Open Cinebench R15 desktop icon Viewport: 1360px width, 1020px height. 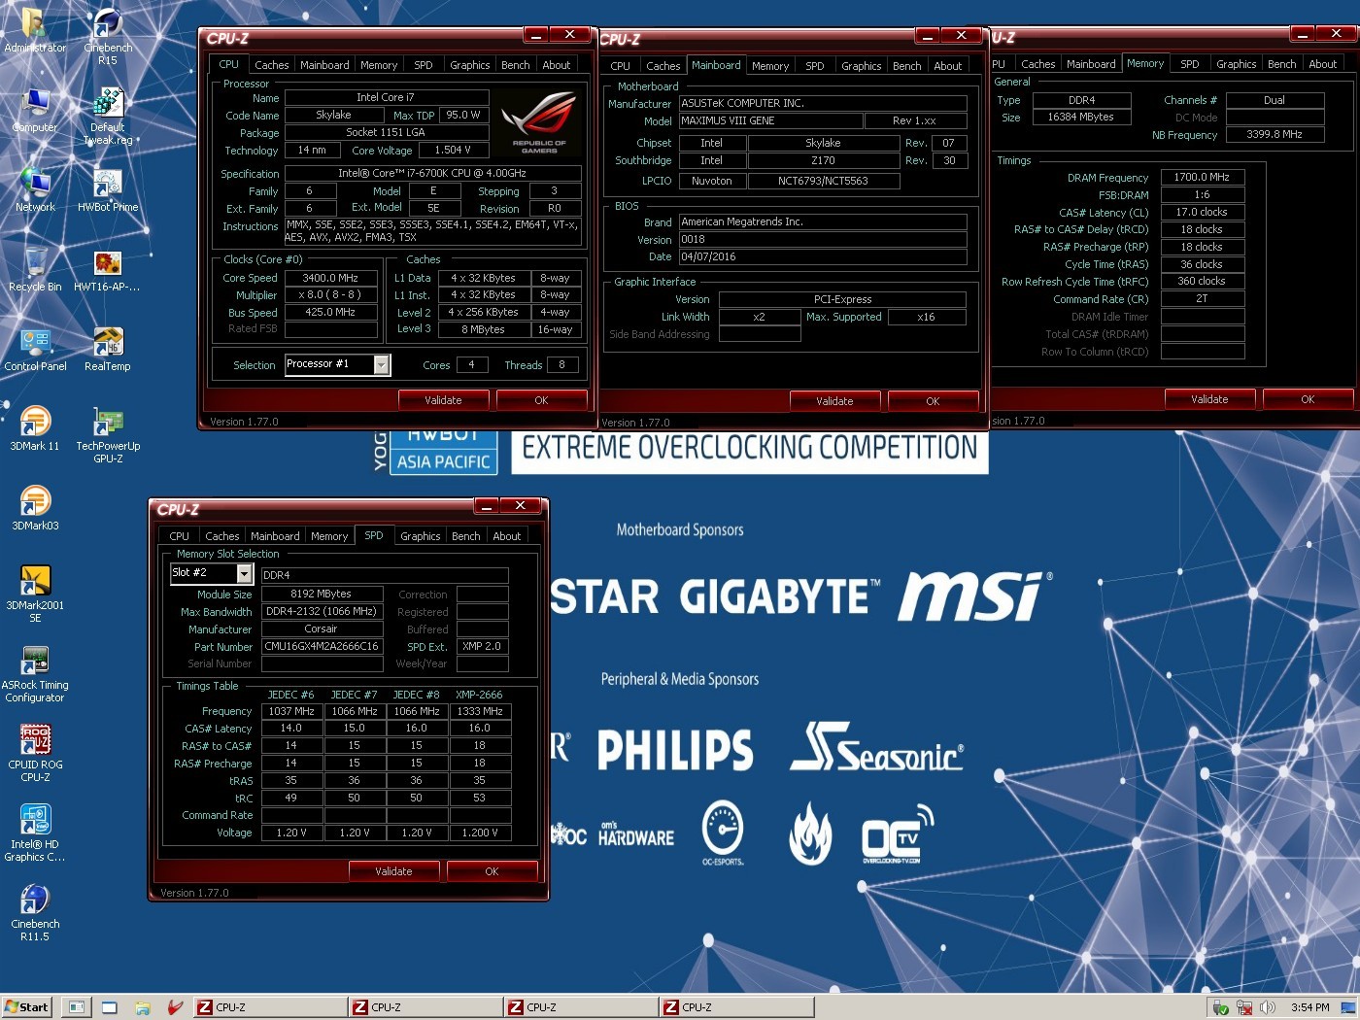(x=108, y=36)
